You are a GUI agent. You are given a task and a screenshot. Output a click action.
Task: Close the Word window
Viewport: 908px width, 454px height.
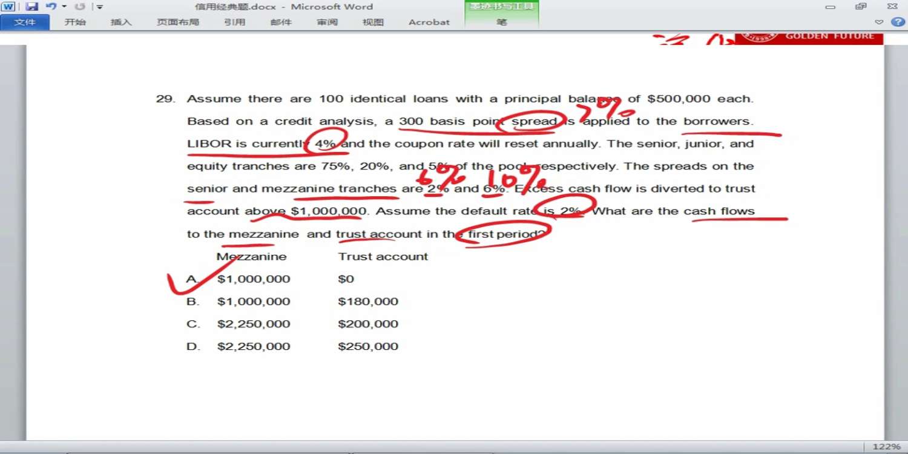[892, 7]
